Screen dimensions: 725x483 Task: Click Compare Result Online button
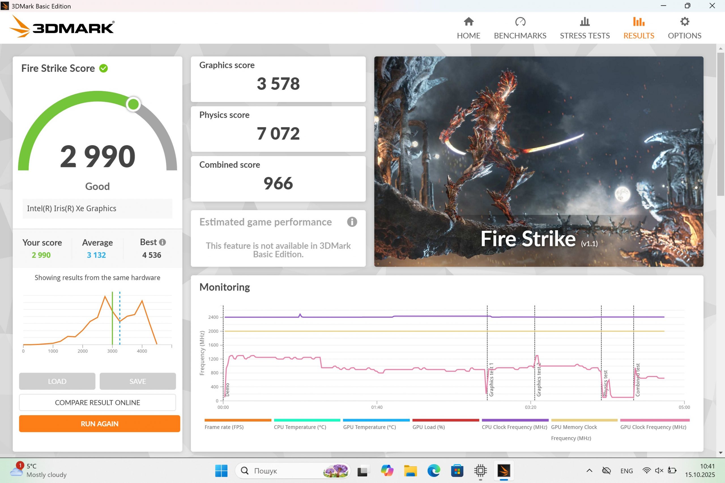[x=97, y=403]
